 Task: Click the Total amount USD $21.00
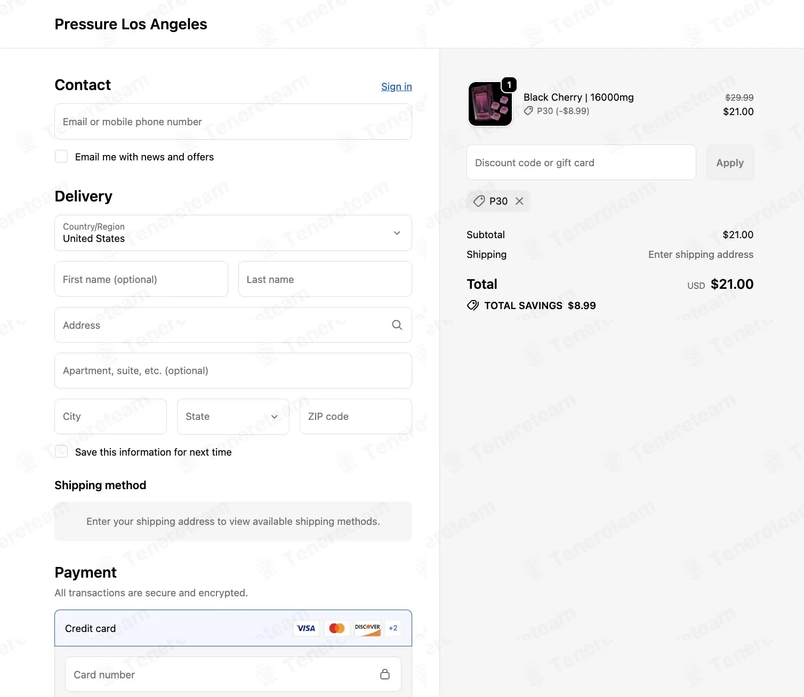[x=720, y=284]
